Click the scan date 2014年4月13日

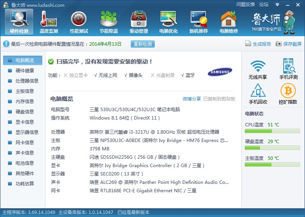click(105, 44)
